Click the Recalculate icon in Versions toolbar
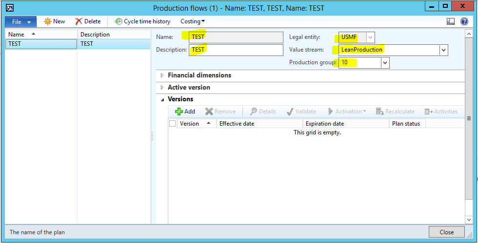 click(379, 112)
